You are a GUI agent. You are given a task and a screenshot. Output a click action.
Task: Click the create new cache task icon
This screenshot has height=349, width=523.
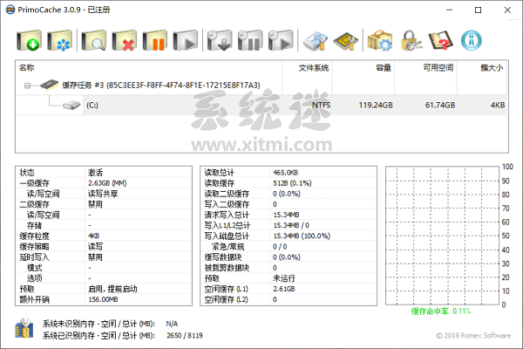(x=29, y=41)
